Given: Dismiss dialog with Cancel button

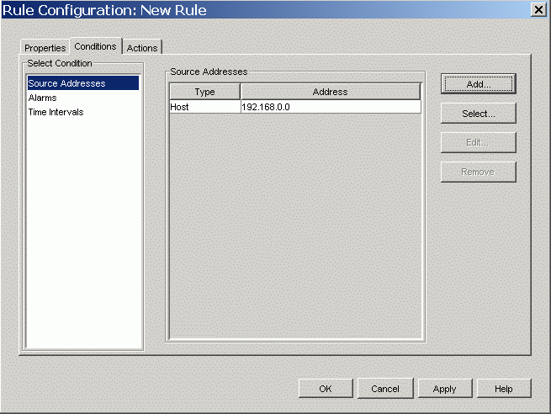Looking at the screenshot, I should 385,389.
